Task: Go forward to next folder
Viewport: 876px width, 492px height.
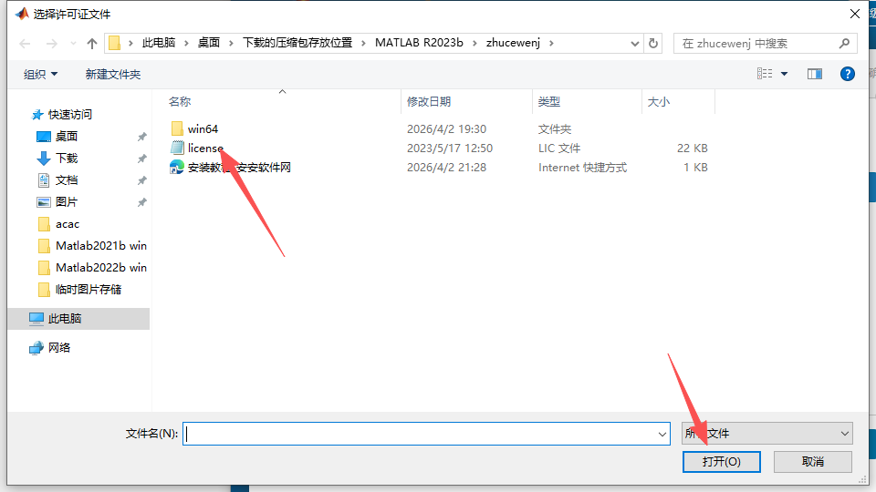Action: [x=51, y=44]
